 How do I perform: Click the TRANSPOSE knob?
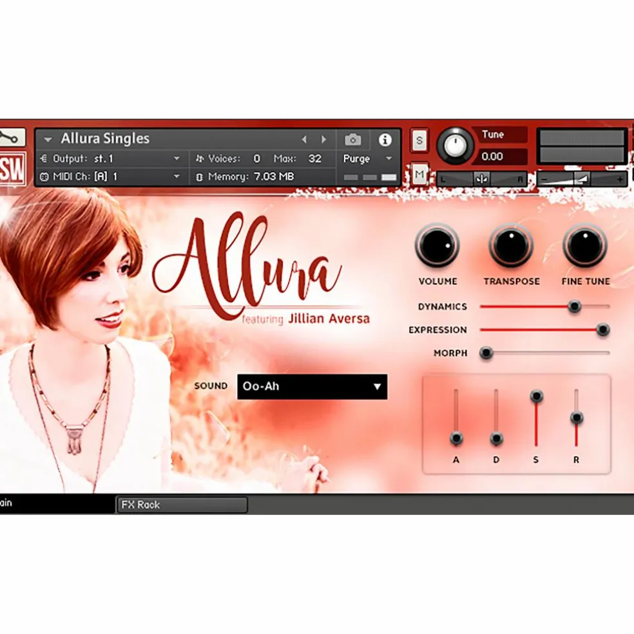511,245
